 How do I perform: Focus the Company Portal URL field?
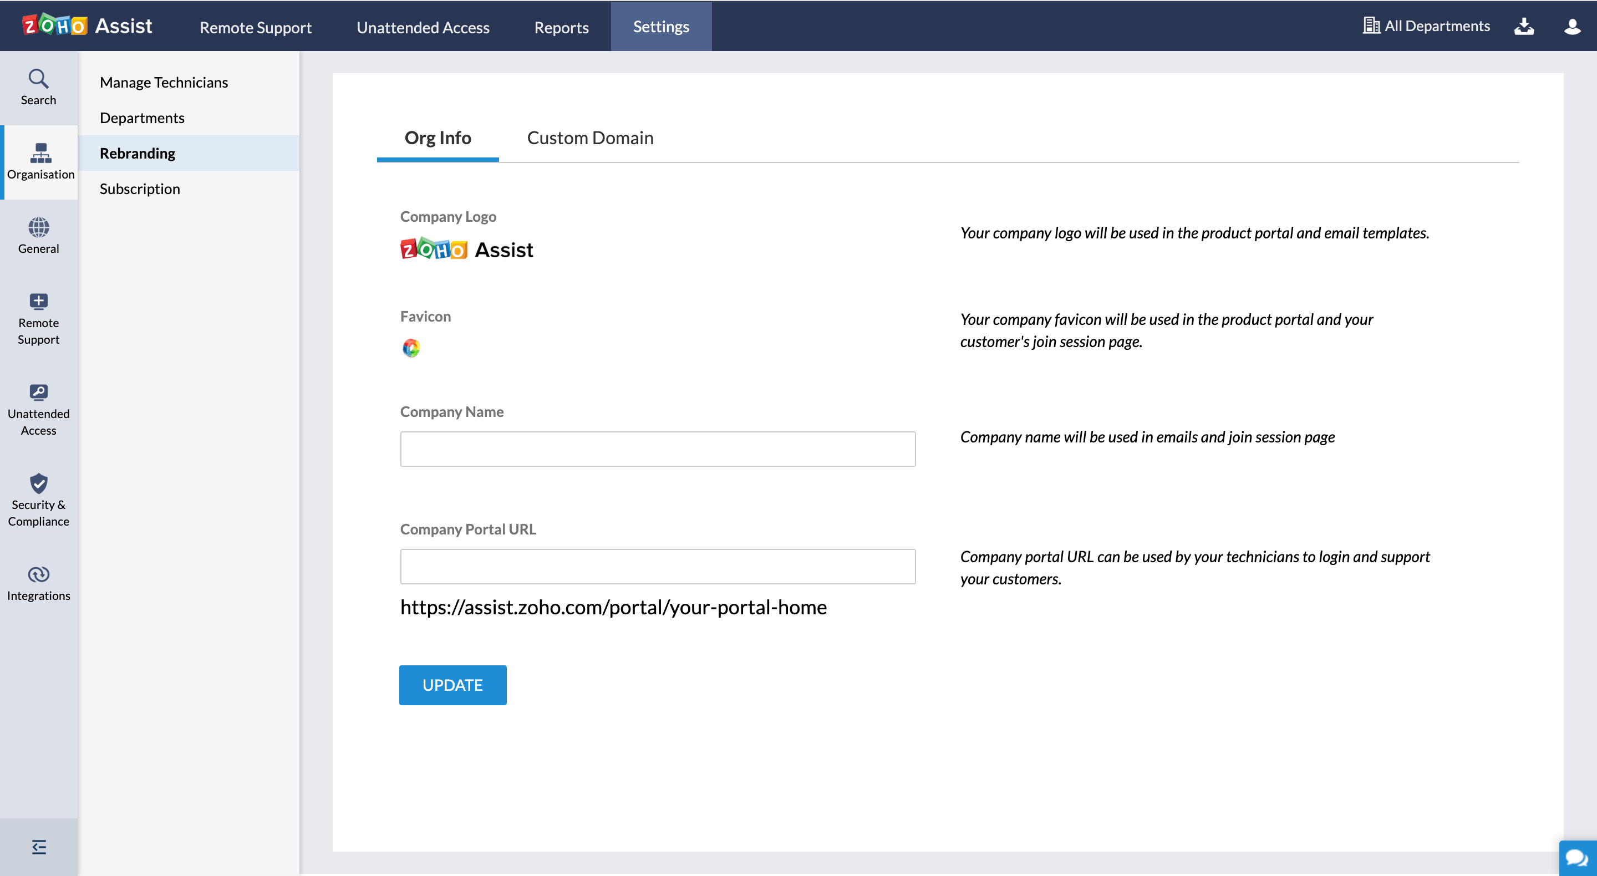point(657,566)
